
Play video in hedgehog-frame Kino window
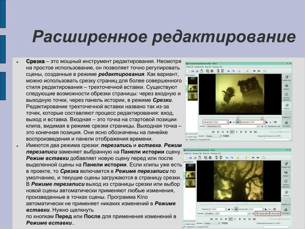[x=237, y=132]
